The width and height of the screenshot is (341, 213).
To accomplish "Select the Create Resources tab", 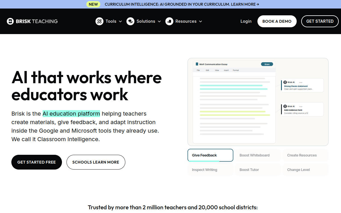I will 305,155.
